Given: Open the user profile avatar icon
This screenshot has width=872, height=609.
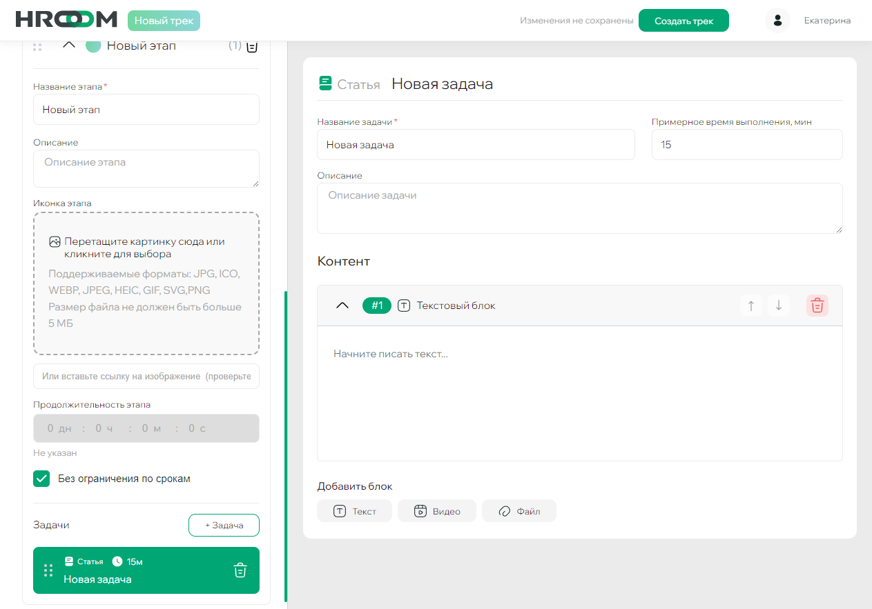Looking at the screenshot, I should (777, 21).
